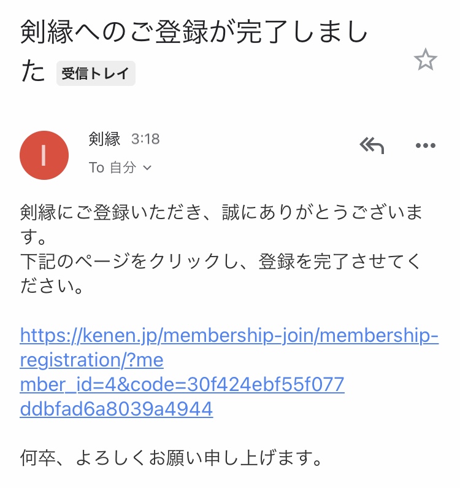Click the closing line 何卒、よろしくお願い申し上げます
The image size is (460, 488).
(x=171, y=457)
